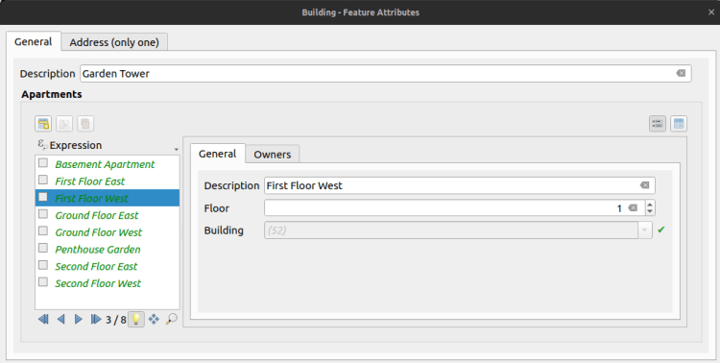The image size is (720, 363).
Task: Focus the apartment Description input field
Action: (x=460, y=185)
